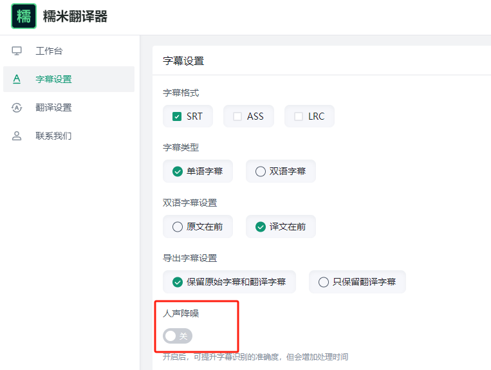
Task: Click the 糯米翻译器 app logo icon
Action: coord(24,16)
